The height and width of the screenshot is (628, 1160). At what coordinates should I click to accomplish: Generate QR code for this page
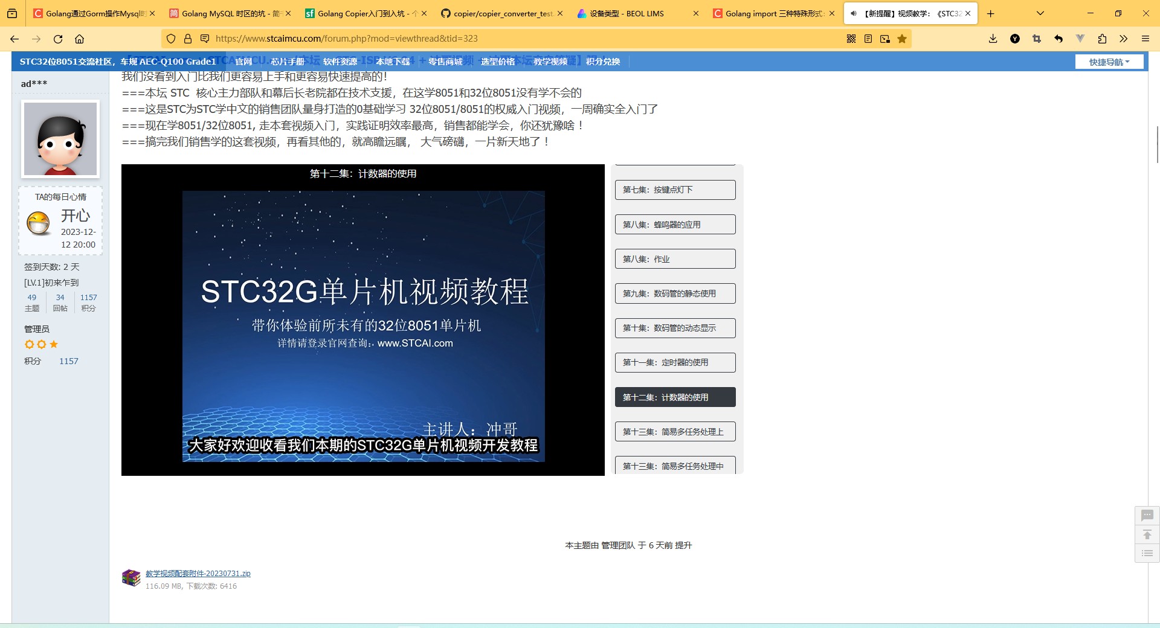click(851, 39)
